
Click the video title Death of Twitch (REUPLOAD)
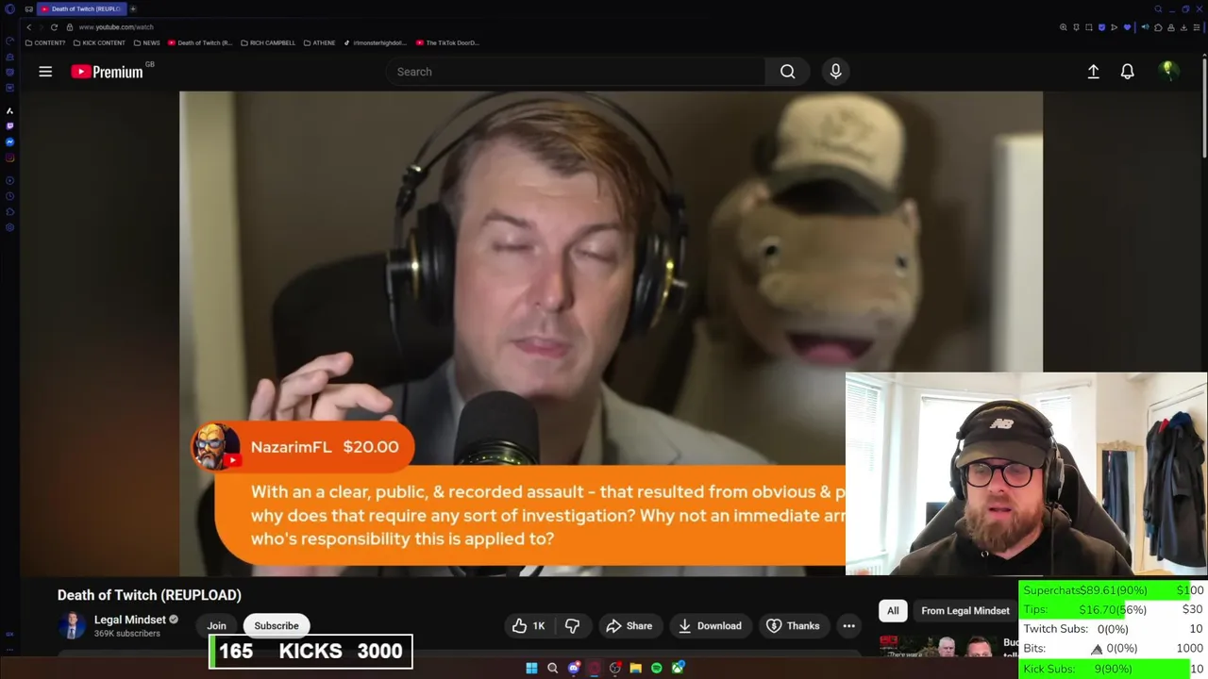[x=149, y=595]
